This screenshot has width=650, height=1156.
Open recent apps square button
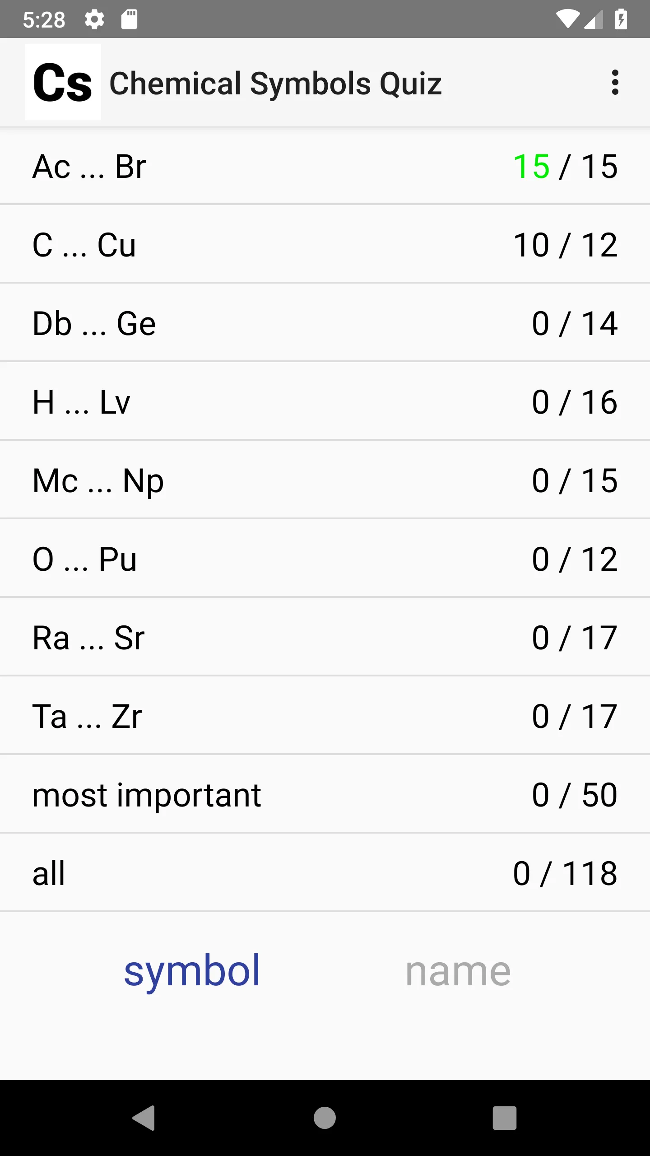pyautogui.click(x=505, y=1118)
